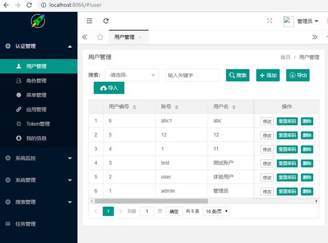Click 重置密码 for the user account

click(287, 178)
